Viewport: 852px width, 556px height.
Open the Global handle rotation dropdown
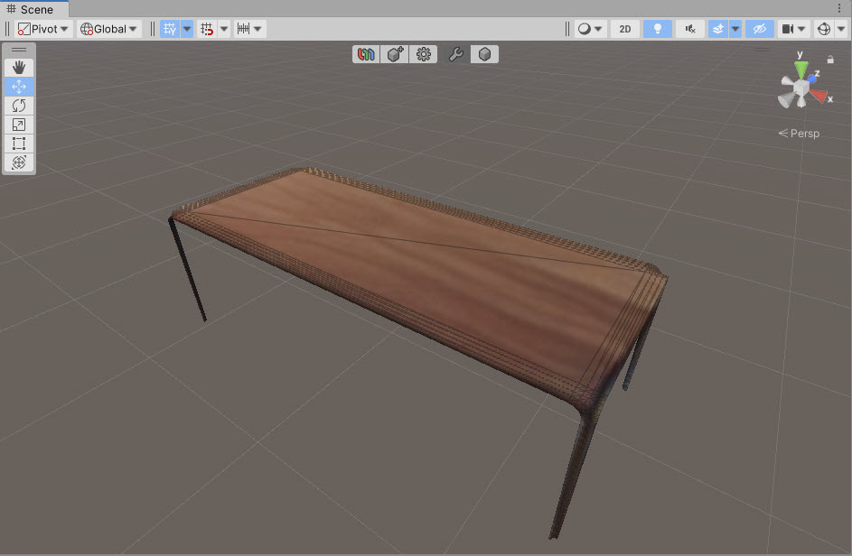[108, 29]
